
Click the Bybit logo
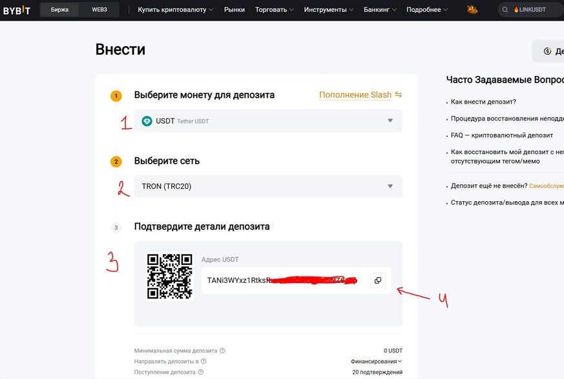coord(17,10)
